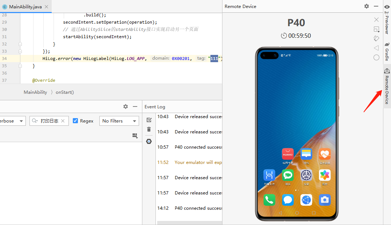Click the highlighted "111" tag string
Screen dimensions: 391x225
tap(214, 59)
